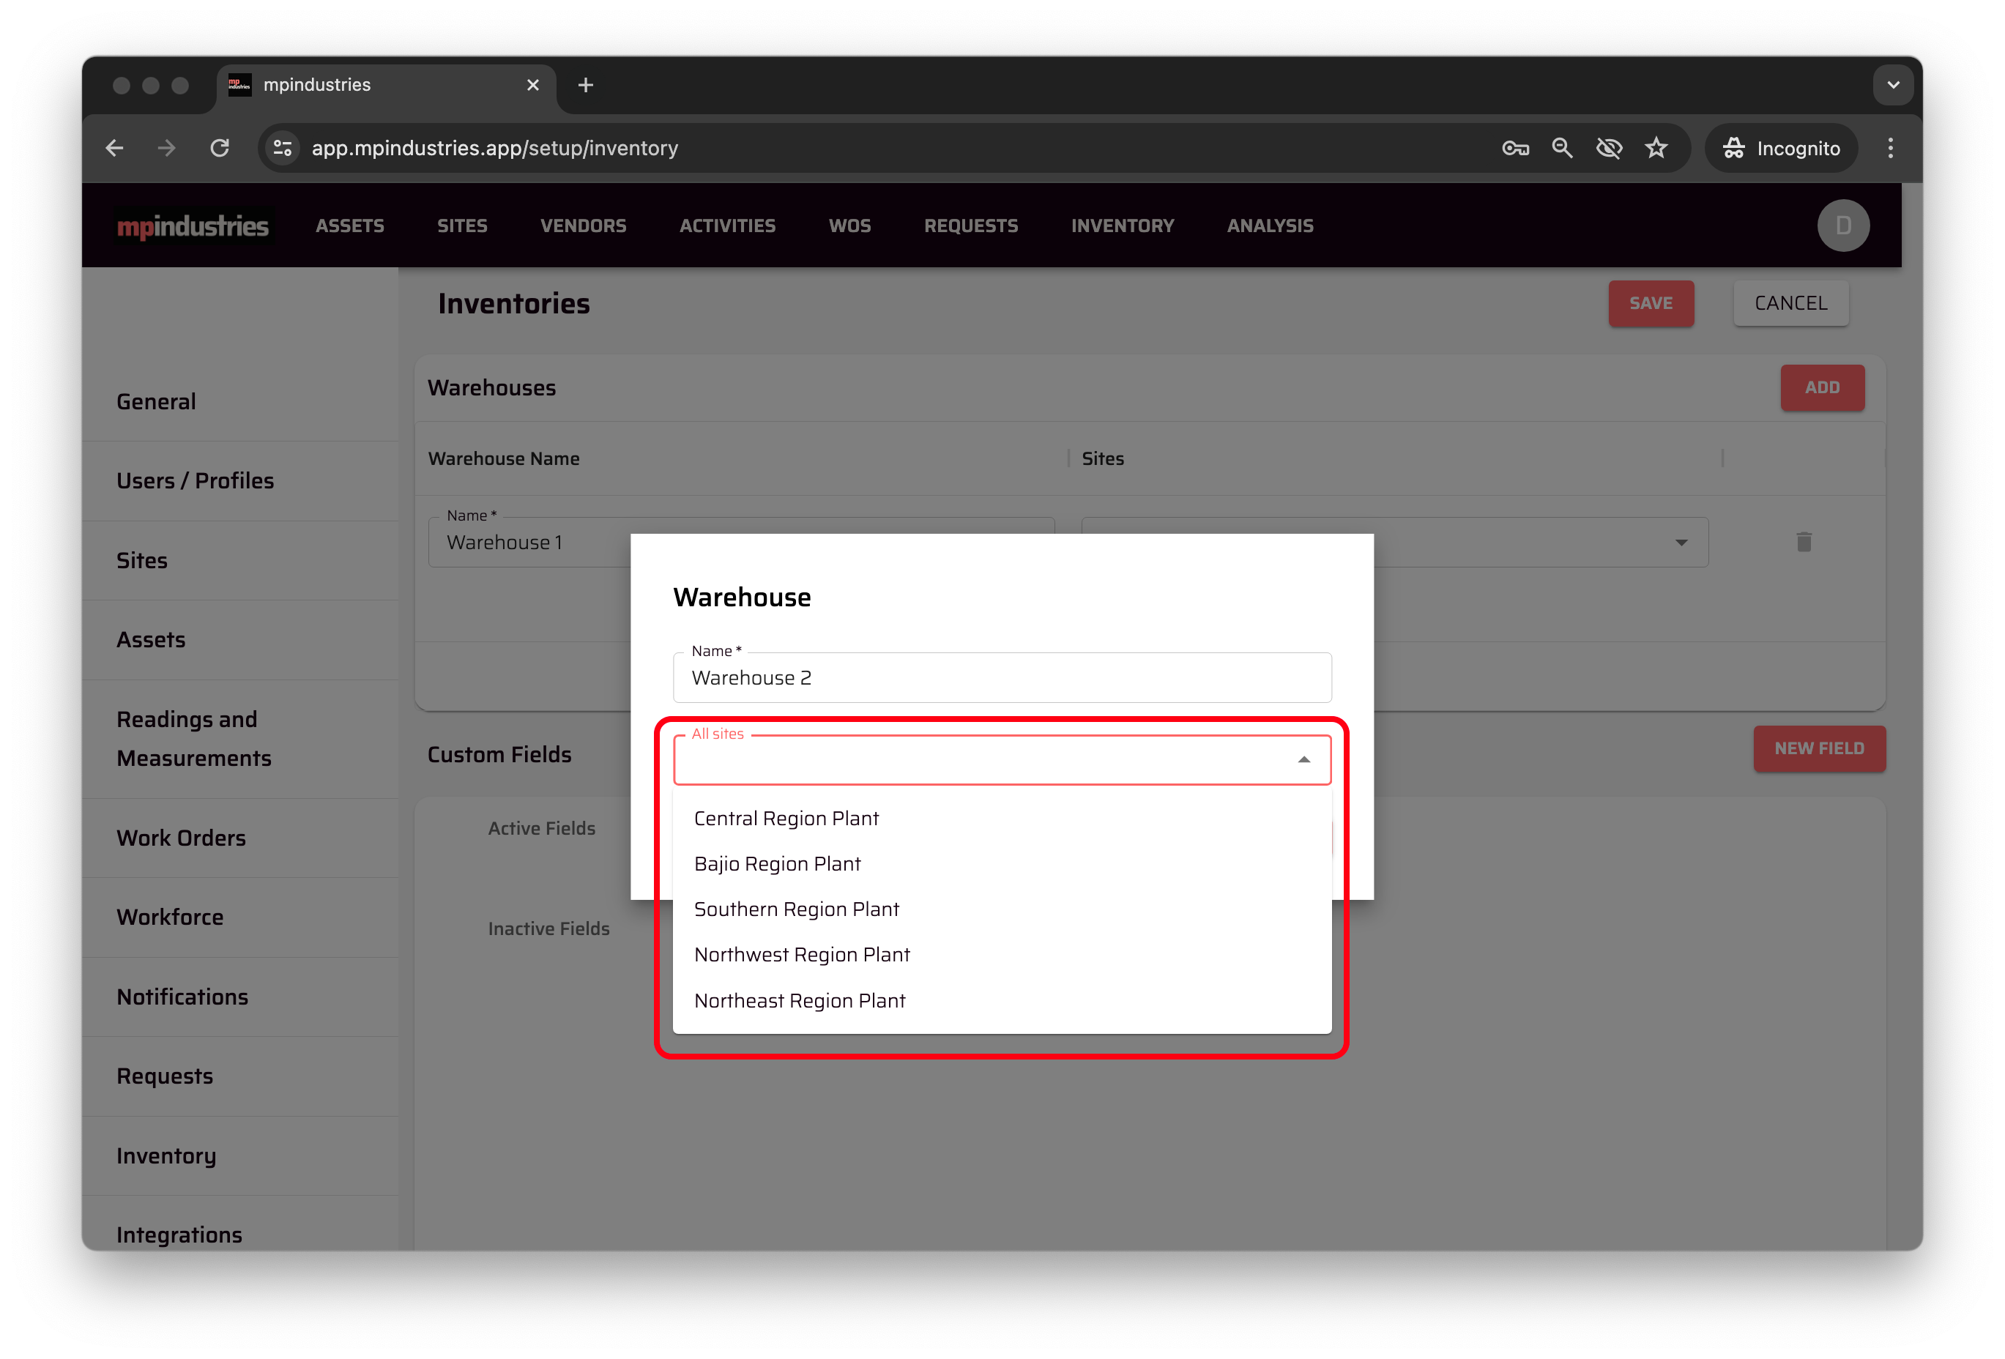The width and height of the screenshot is (2005, 1359).
Task: Click the browser reload icon
Action: [x=220, y=149]
